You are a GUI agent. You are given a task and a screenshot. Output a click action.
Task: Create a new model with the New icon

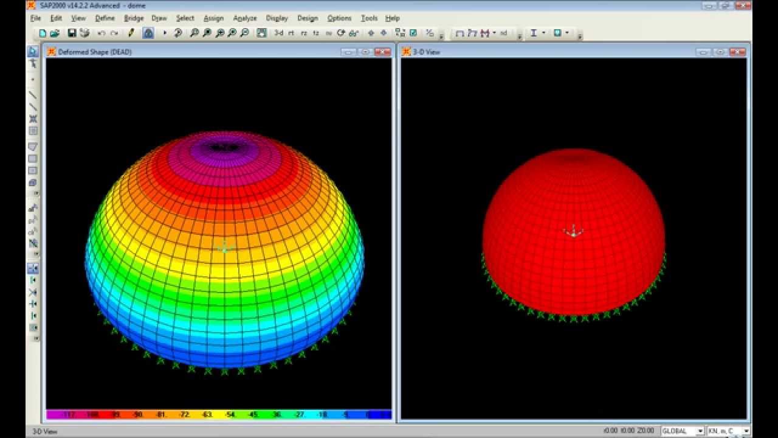coord(43,33)
